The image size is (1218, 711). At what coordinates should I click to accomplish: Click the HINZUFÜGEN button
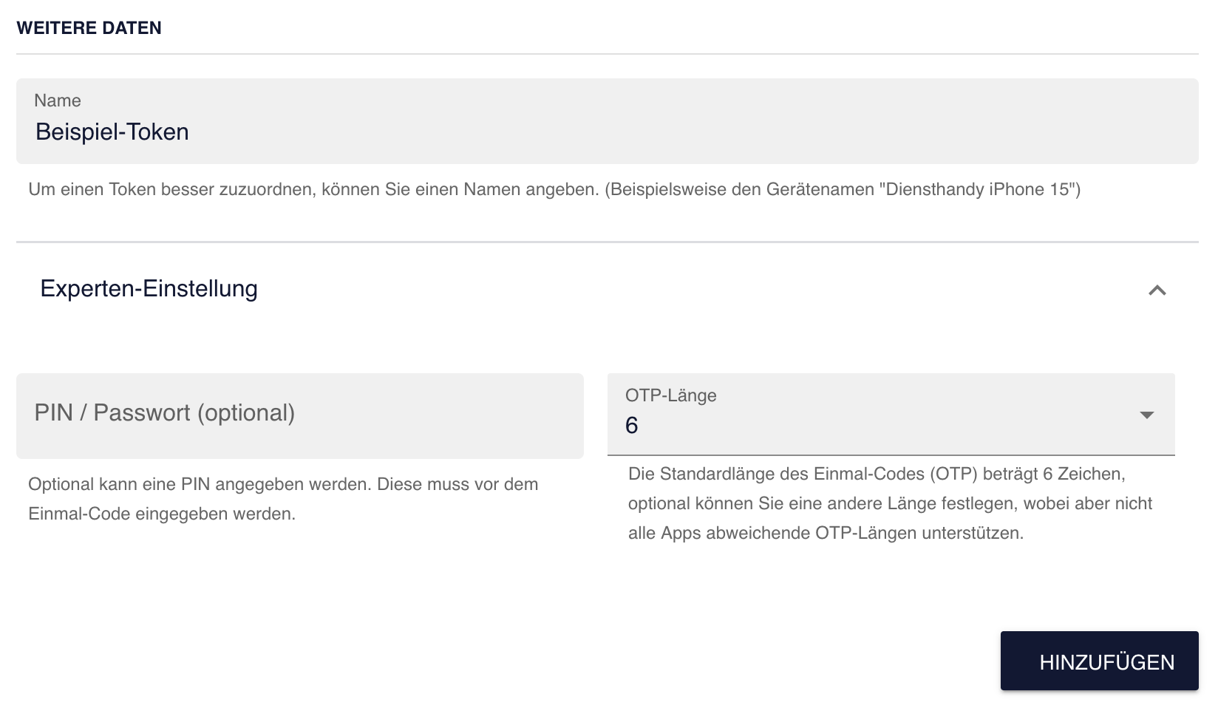(x=1099, y=661)
